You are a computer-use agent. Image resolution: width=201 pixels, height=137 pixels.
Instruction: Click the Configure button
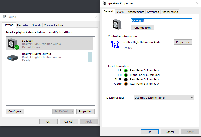(15, 111)
